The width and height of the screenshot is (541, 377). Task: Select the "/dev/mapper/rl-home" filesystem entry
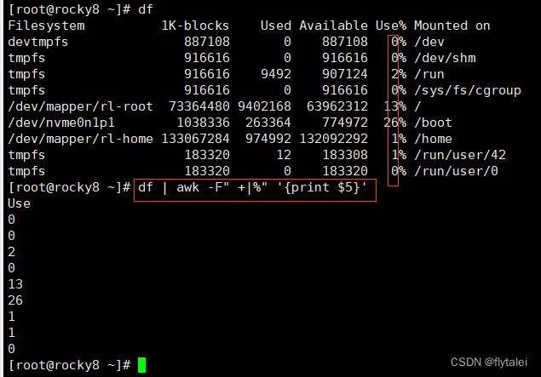(80, 139)
